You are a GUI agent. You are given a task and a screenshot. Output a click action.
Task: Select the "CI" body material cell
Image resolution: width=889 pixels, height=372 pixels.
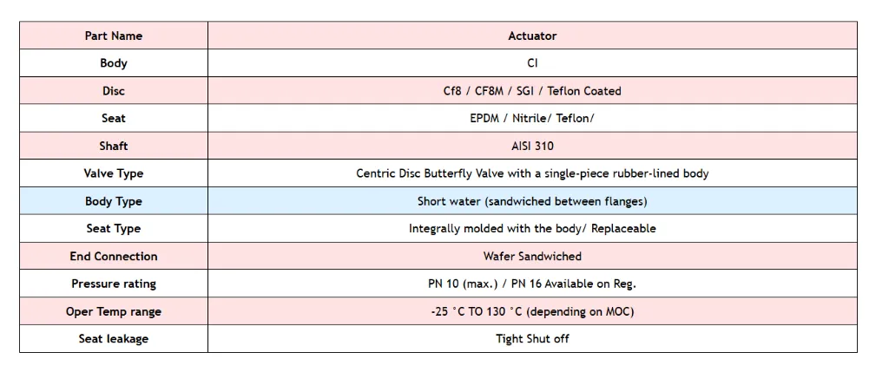click(x=532, y=63)
